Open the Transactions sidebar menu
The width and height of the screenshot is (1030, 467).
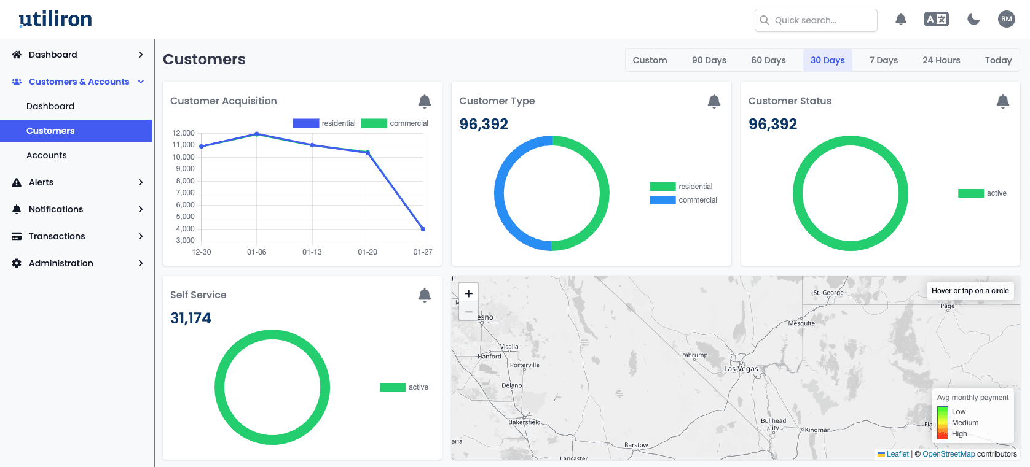(76, 236)
